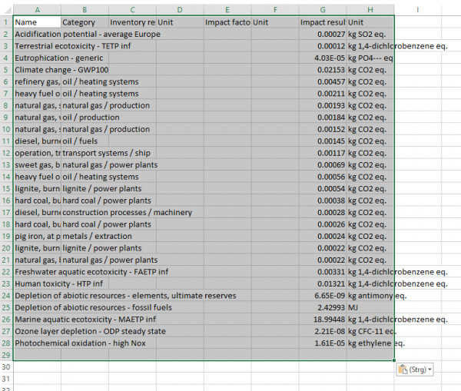461x391 pixels.
Task: Select row 1 header
Action: pyautogui.click(x=6, y=22)
